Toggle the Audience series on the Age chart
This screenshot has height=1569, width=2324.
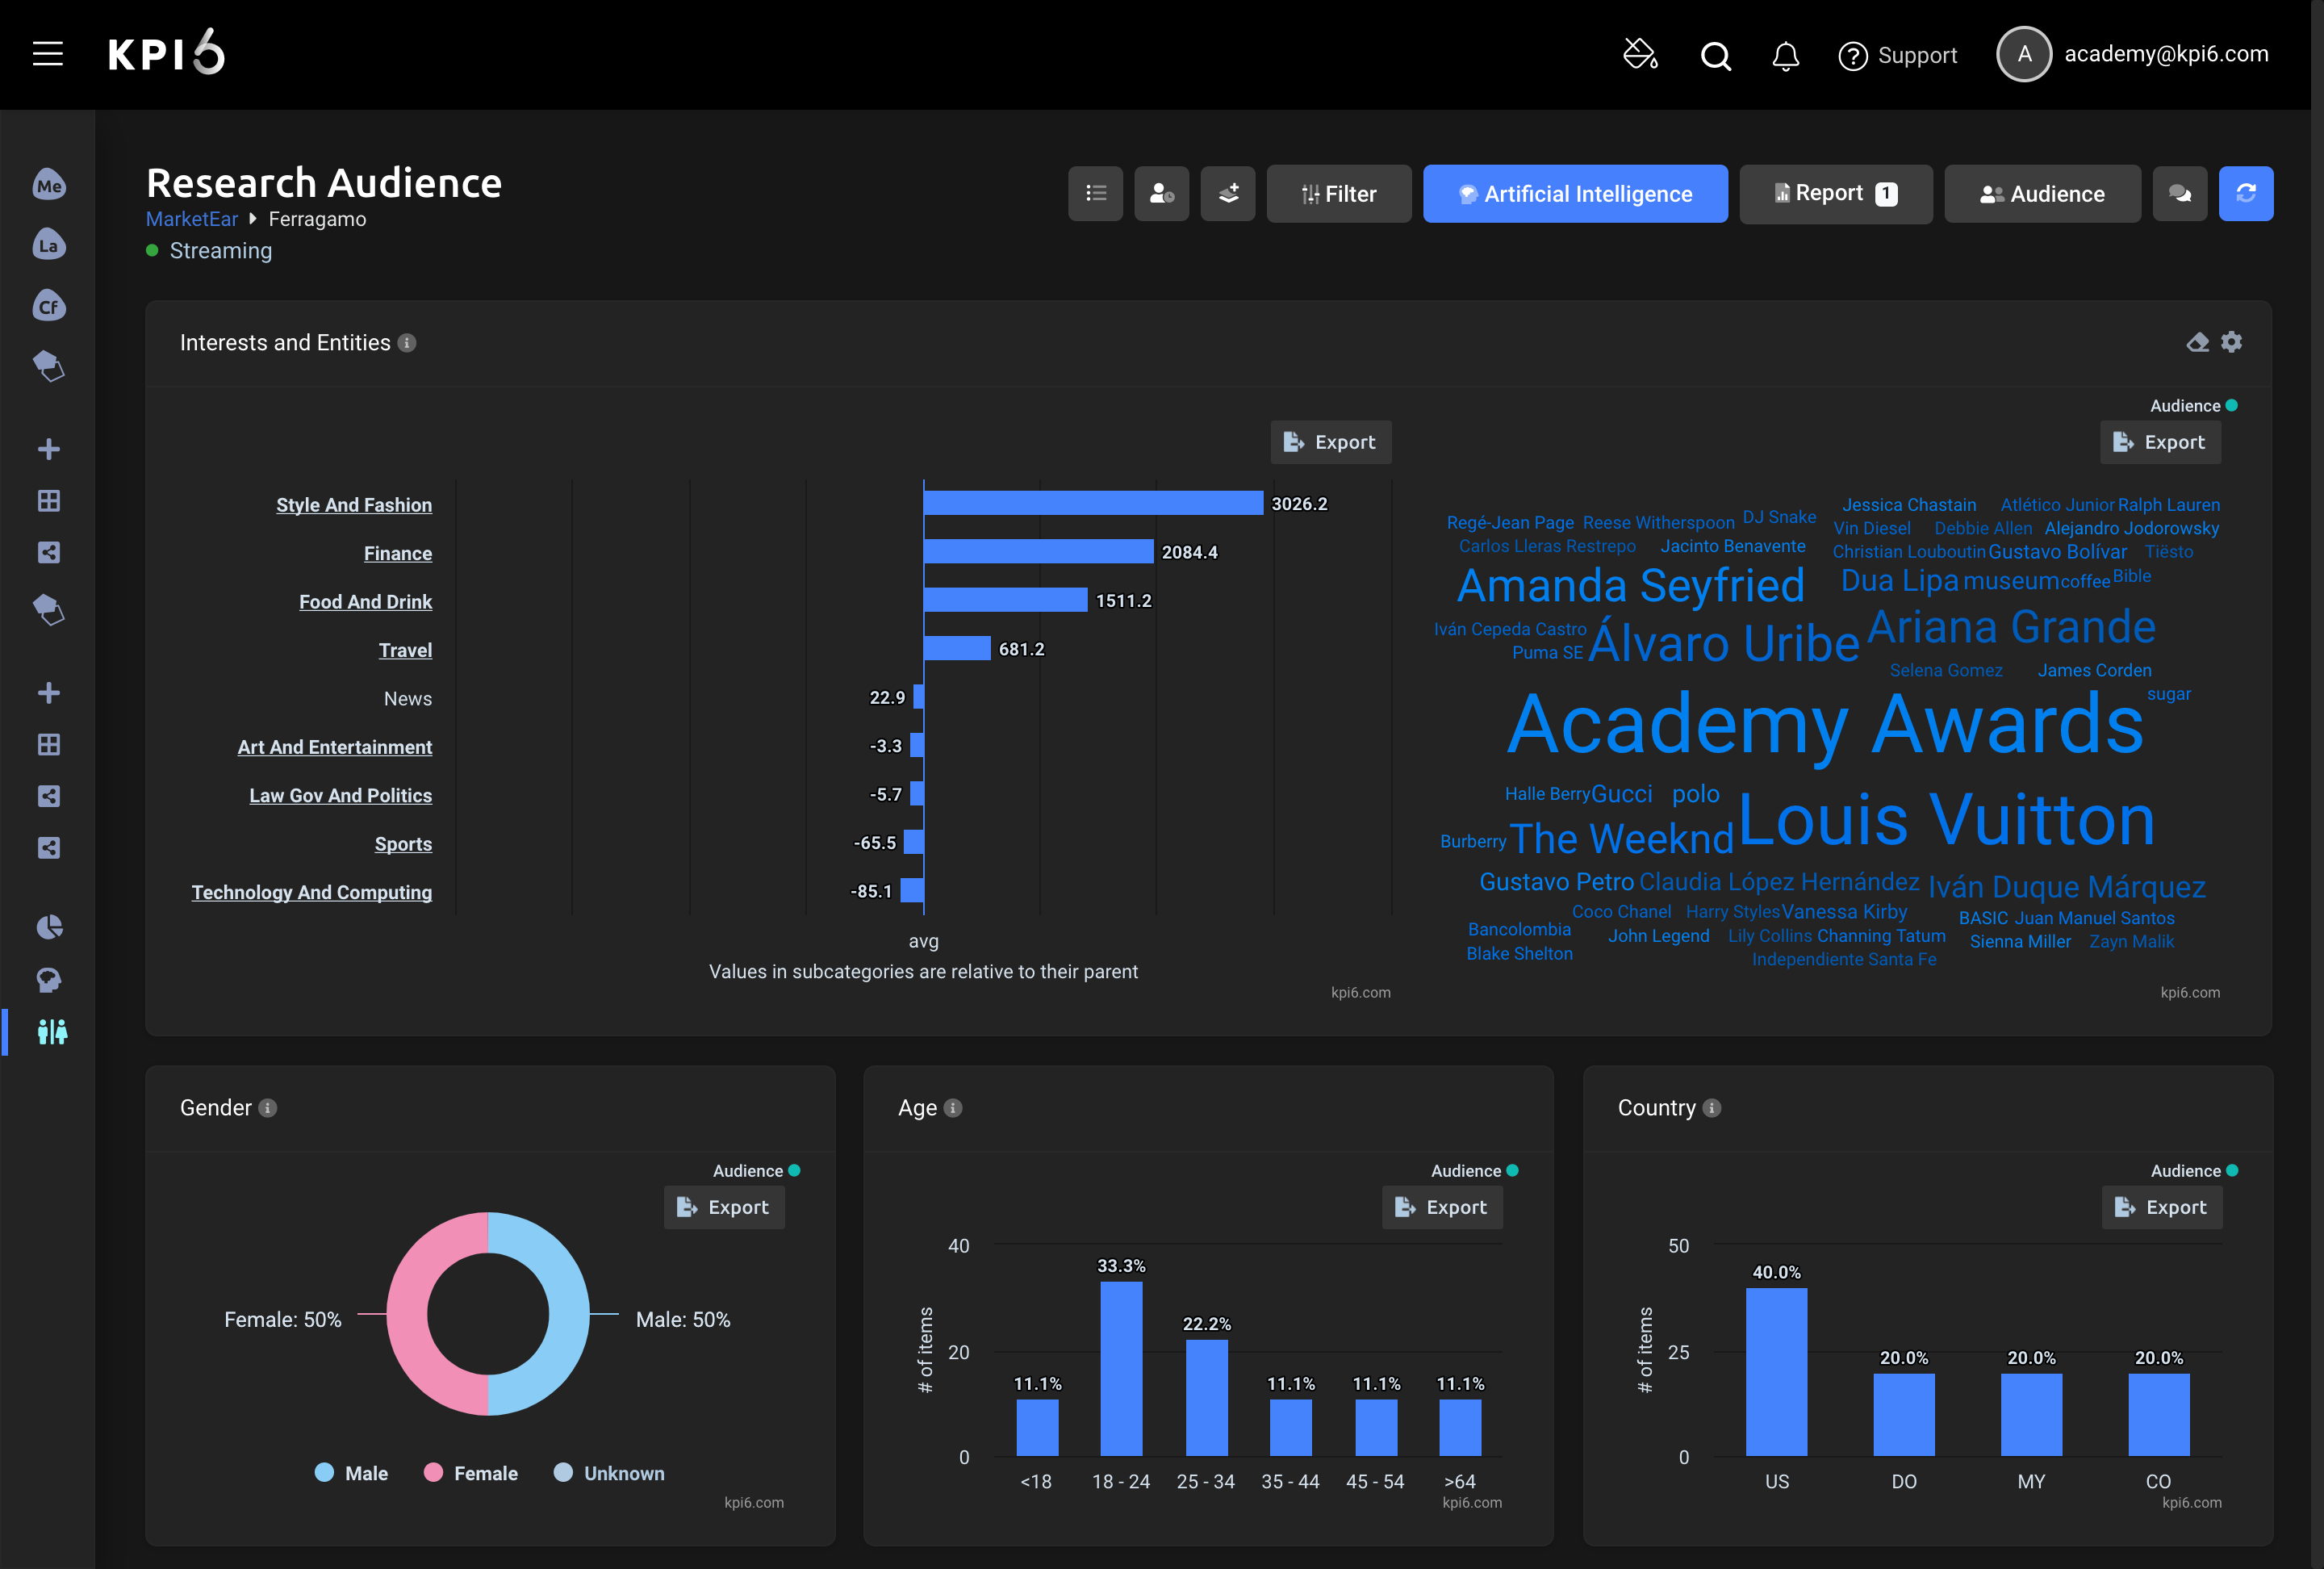coord(1472,1171)
